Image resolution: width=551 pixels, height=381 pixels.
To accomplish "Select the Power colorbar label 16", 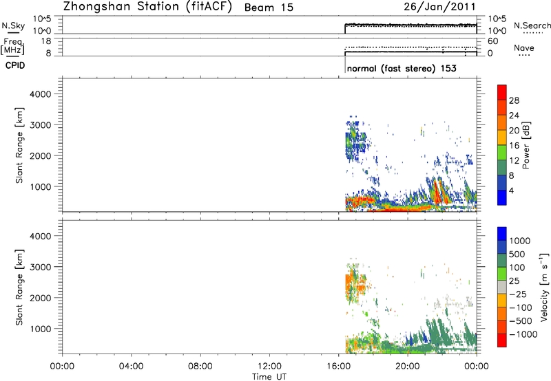I will [x=514, y=146].
